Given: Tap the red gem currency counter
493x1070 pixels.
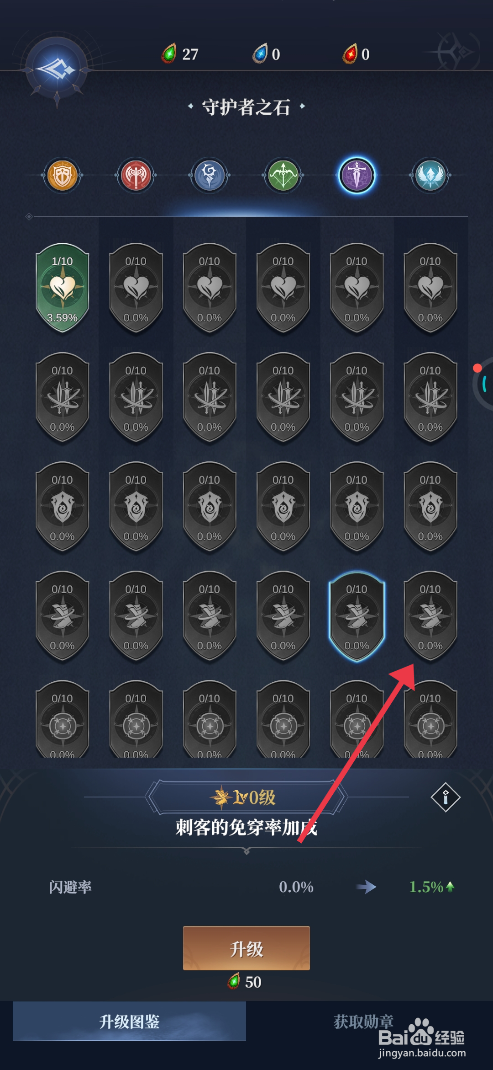Looking at the screenshot, I should 356,54.
